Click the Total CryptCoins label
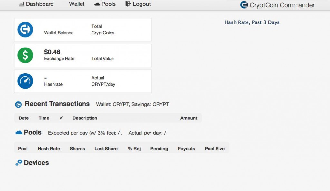 (103, 30)
